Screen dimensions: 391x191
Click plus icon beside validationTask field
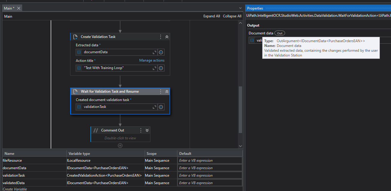[161, 107]
